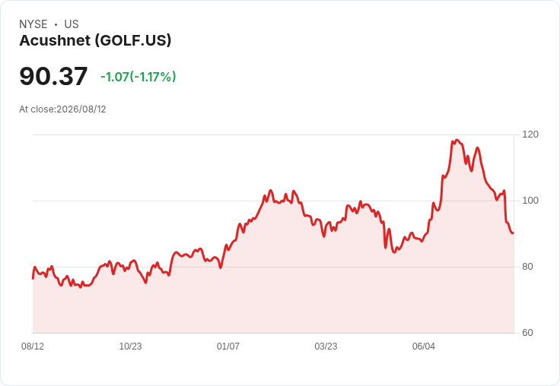The width and height of the screenshot is (560, 386).
Task: Select the 06/04 date axis label
Action: [424, 346]
